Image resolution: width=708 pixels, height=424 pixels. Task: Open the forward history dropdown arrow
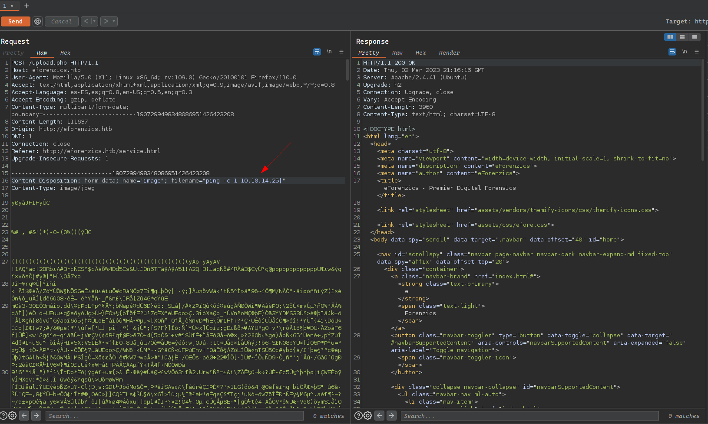coord(114,21)
